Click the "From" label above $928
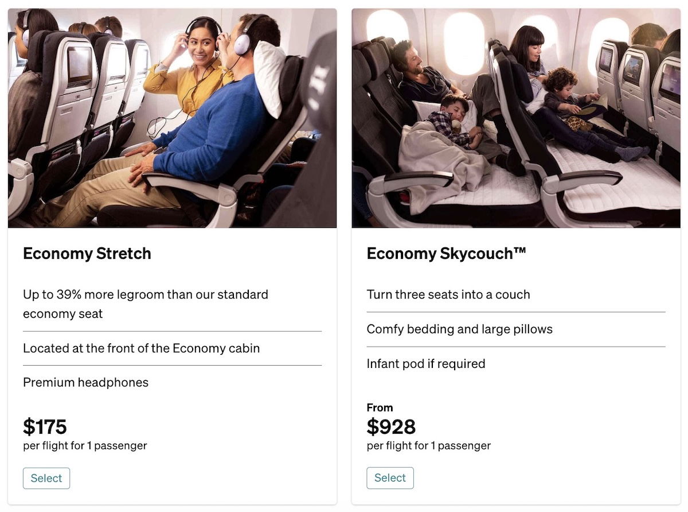 380,408
